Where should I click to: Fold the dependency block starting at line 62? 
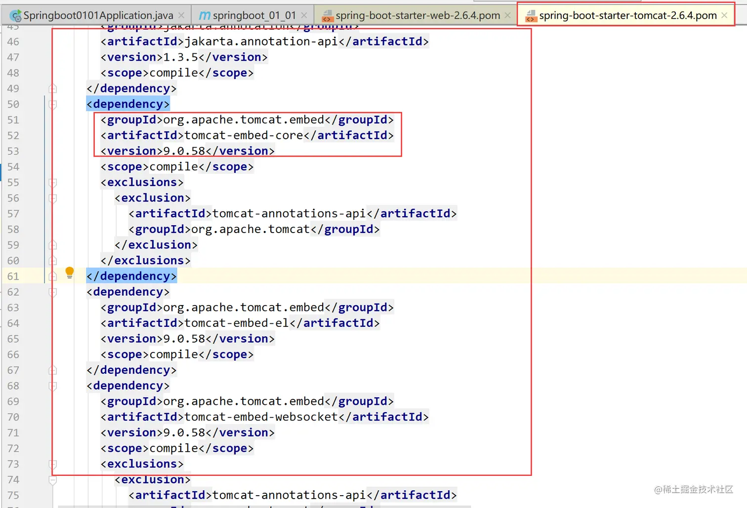(x=53, y=292)
